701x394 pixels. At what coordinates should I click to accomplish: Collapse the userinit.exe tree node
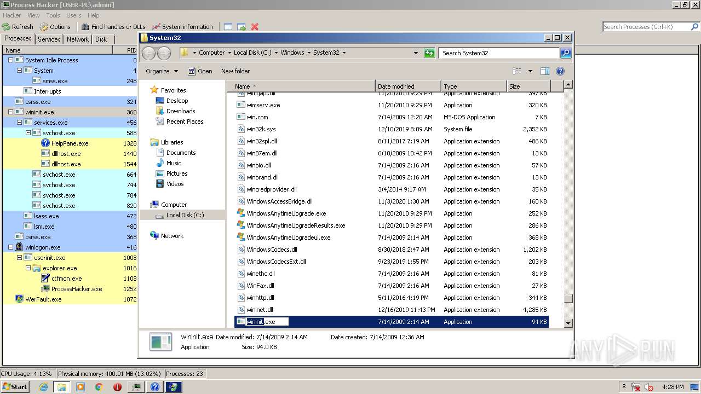[19, 258]
